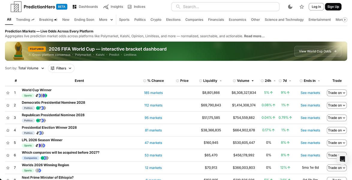This screenshot has width=352, height=180.
Task: Open the 112 markets link
Action: tap(153, 105)
